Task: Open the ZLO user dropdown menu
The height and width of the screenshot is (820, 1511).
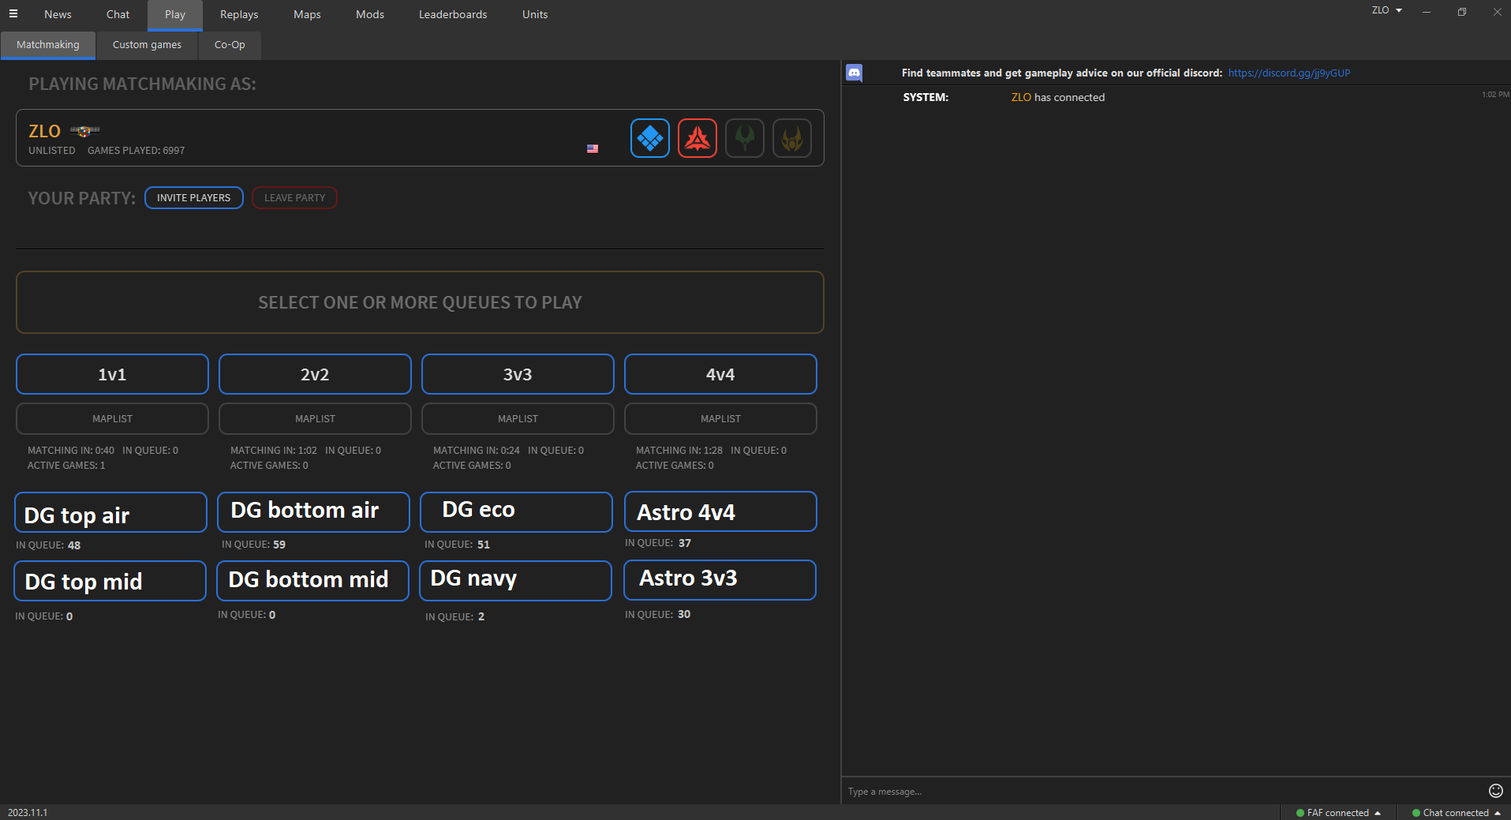Action: click(1386, 10)
